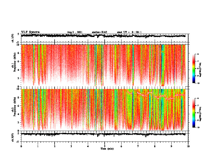This screenshot has width=212, height=164.
Task: Click the "Time (min)" axis label
Action: coord(107,149)
